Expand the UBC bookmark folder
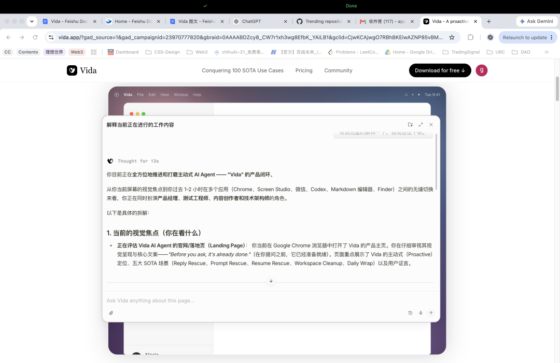 496,52
